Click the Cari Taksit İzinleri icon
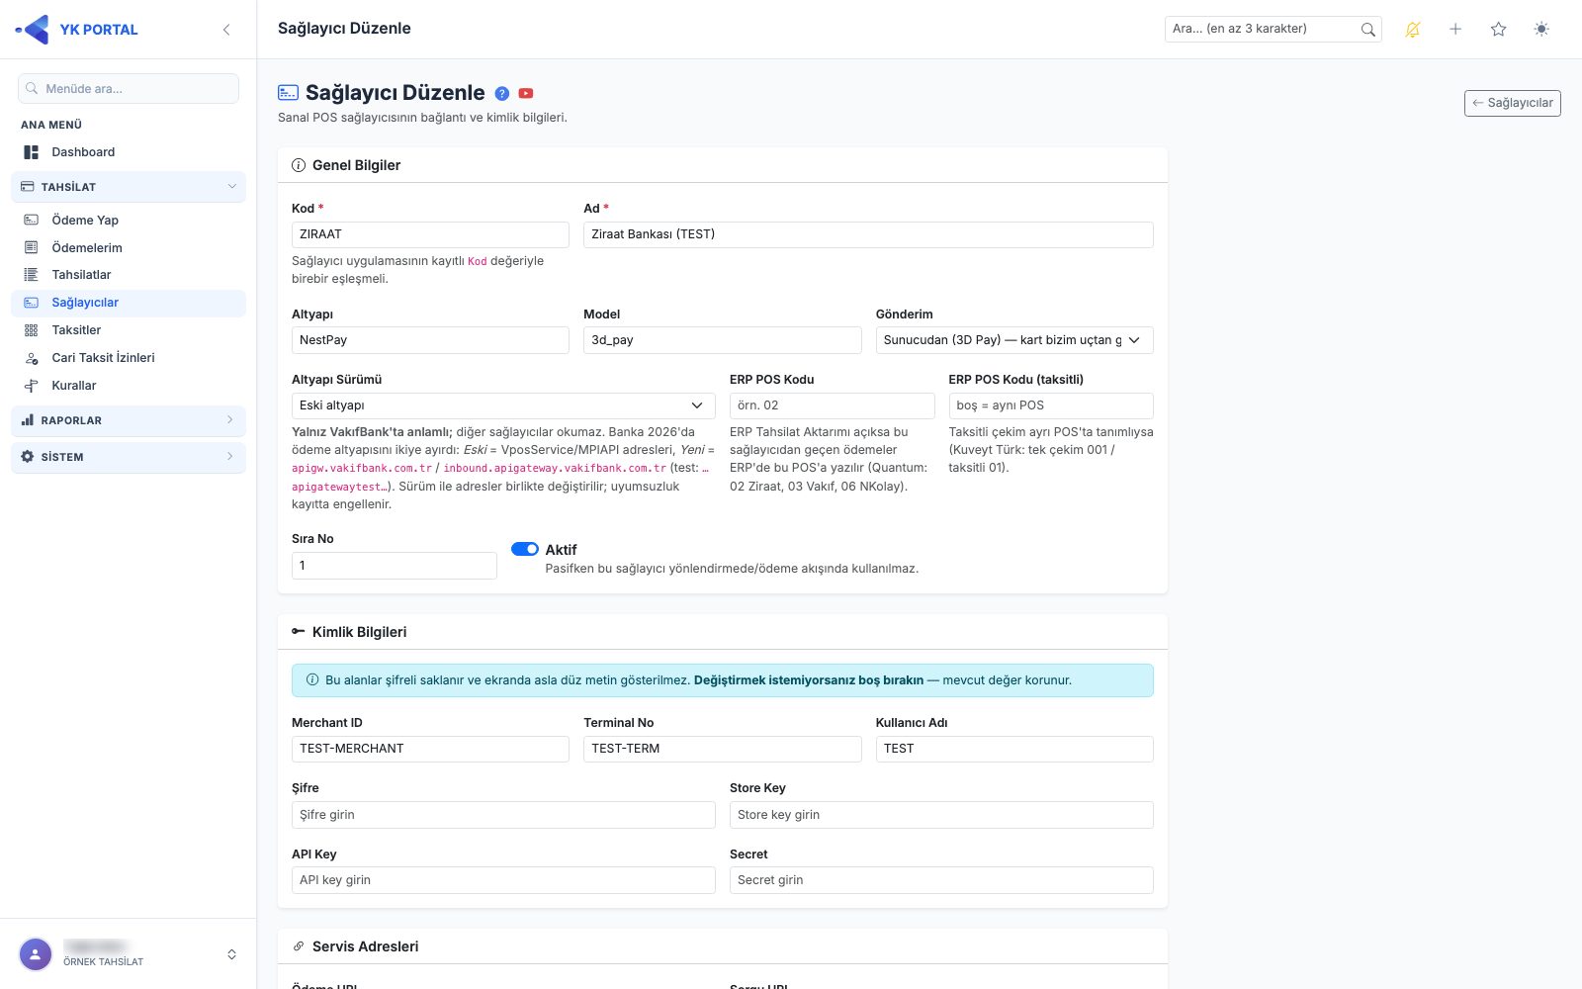This screenshot has width=1582, height=989. 32,358
